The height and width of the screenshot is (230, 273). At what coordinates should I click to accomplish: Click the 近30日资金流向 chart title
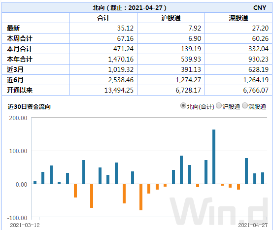[x=29, y=107]
